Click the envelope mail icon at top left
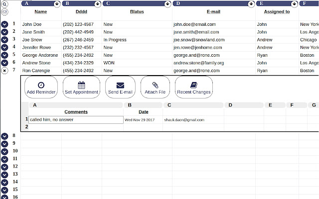 click(4, 11)
